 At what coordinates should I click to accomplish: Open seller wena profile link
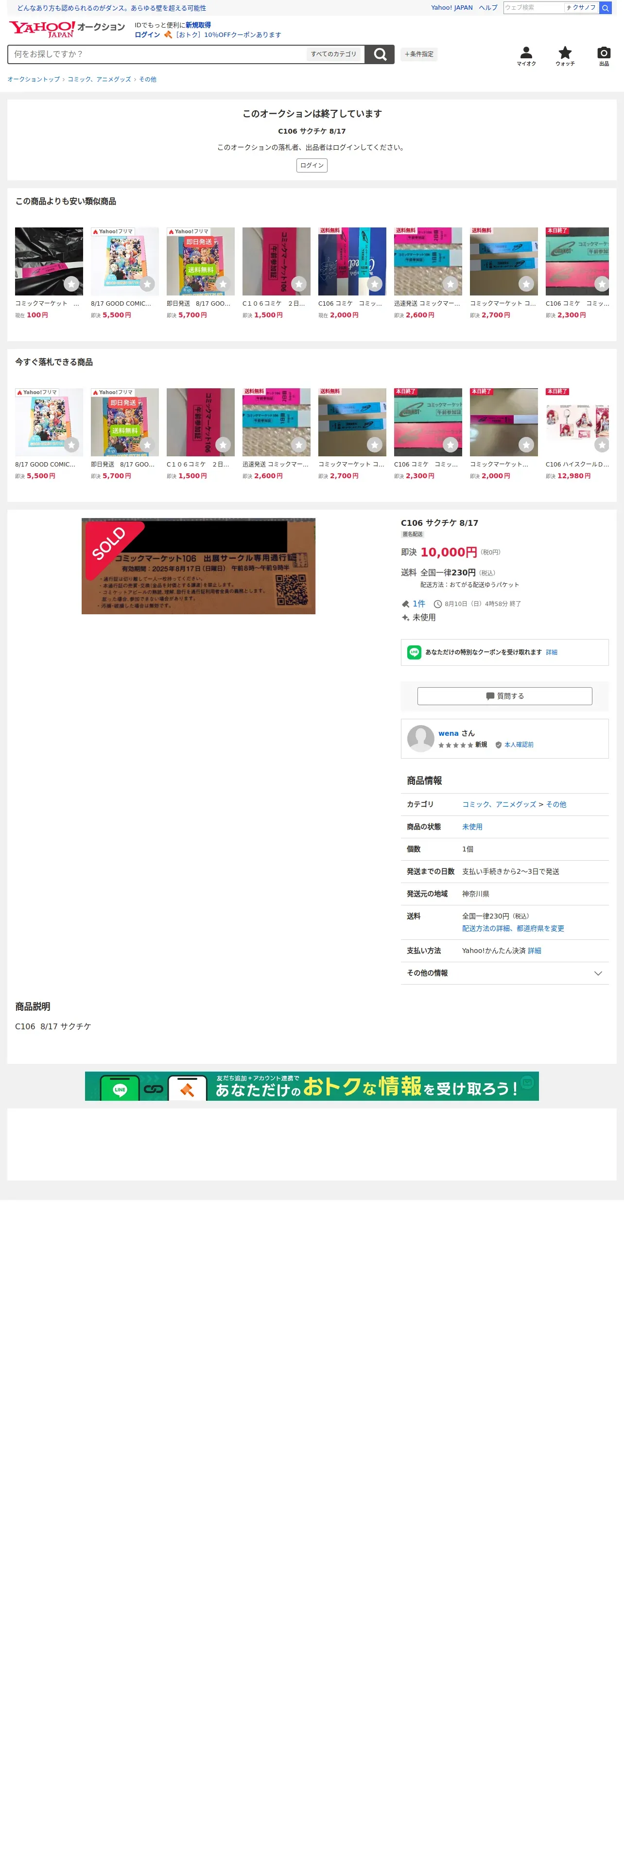(448, 733)
